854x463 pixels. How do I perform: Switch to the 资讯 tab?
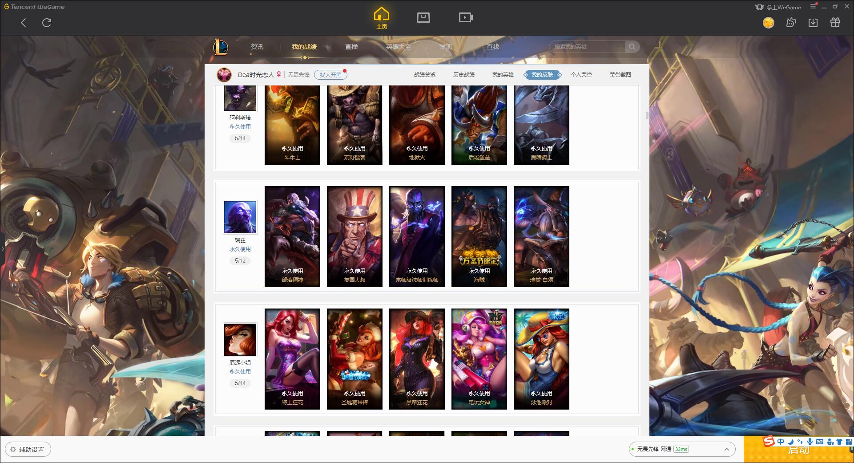pyautogui.click(x=257, y=47)
